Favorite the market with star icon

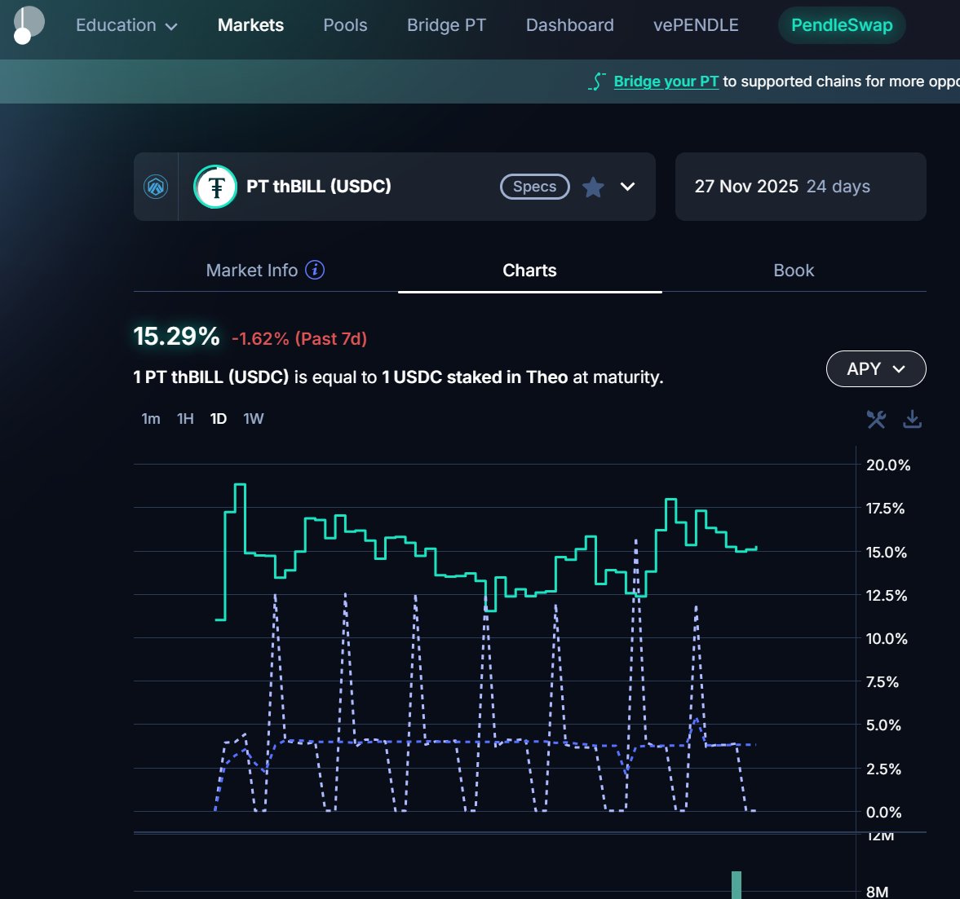click(x=593, y=187)
